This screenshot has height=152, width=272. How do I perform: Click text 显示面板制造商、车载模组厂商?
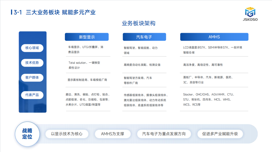(87, 80)
